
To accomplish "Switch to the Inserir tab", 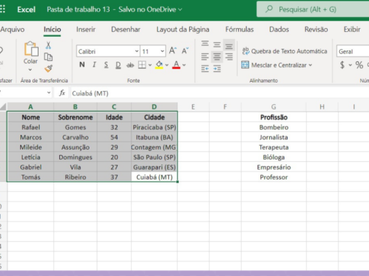I will [x=86, y=29].
